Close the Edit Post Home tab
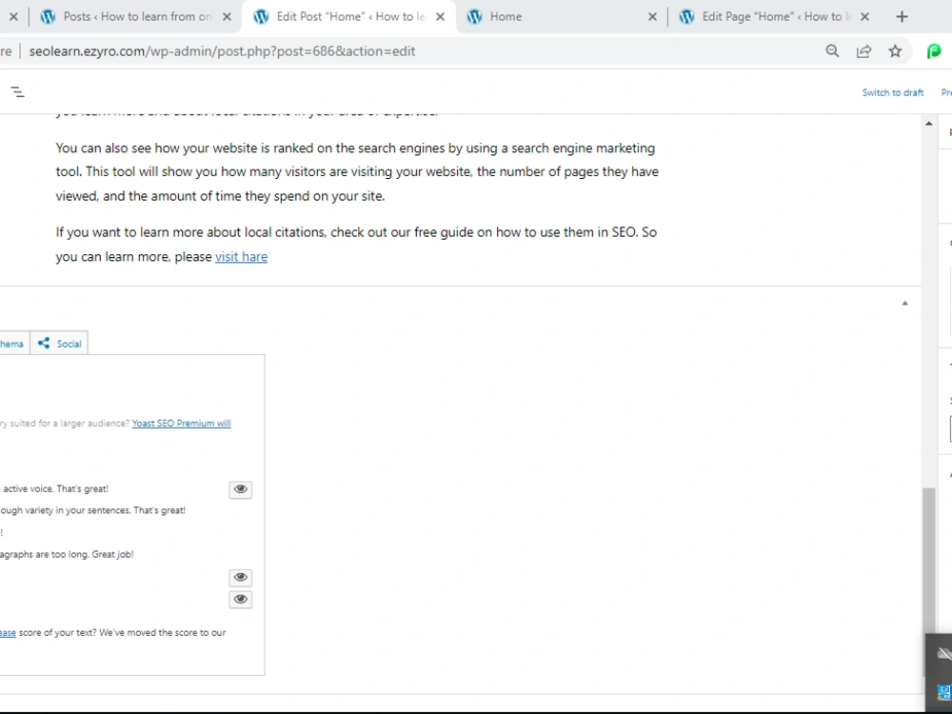 click(440, 16)
